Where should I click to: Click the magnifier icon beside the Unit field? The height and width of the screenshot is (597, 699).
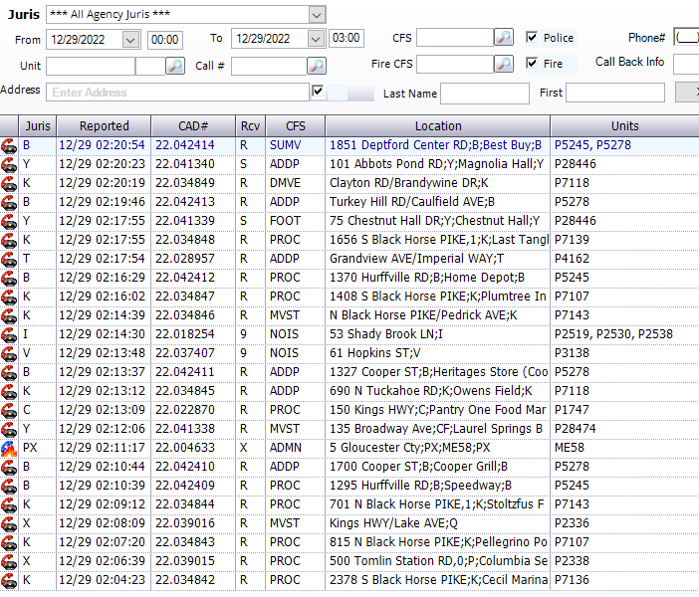tap(175, 66)
